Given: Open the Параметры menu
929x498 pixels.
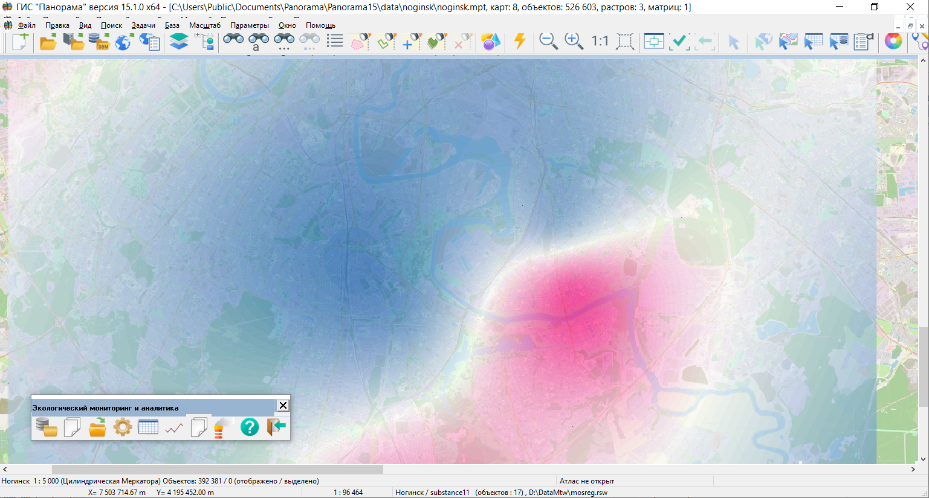Looking at the screenshot, I should (250, 25).
